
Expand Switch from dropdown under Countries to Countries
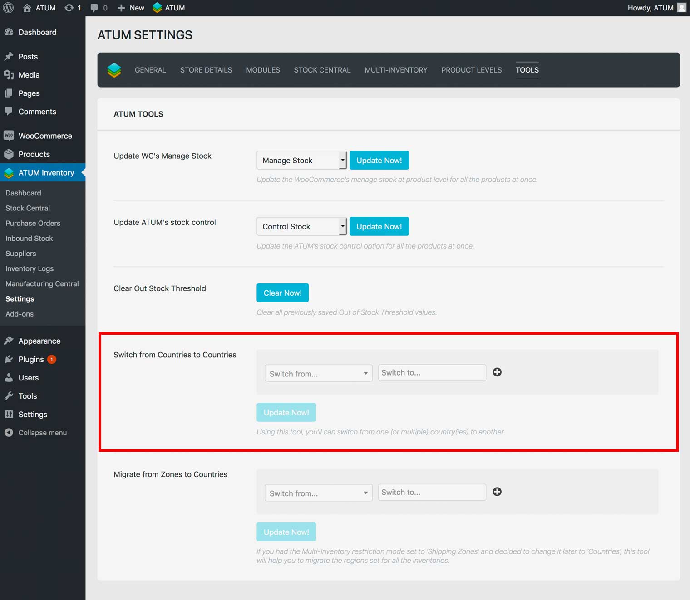[x=318, y=374]
